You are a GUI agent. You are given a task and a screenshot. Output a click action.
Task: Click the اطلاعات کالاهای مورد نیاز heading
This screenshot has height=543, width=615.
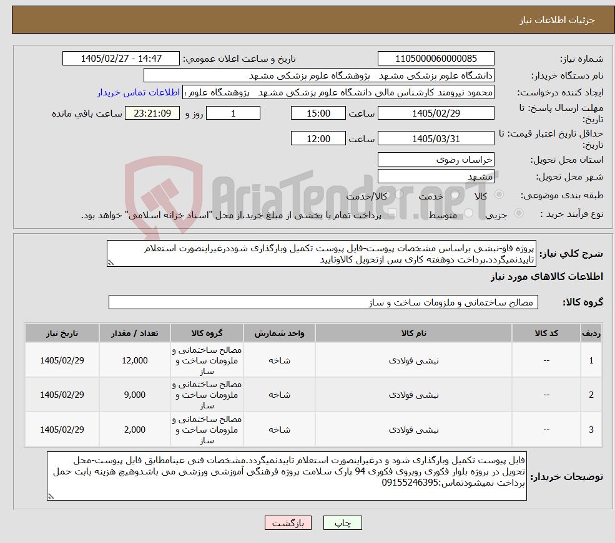tap(547, 277)
